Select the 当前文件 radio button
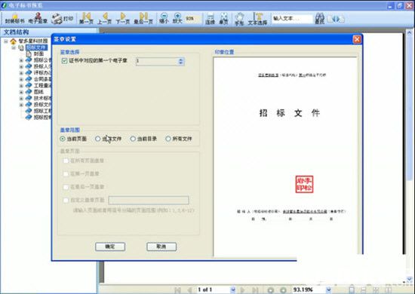The image size is (415, 294). pyautogui.click(x=97, y=139)
